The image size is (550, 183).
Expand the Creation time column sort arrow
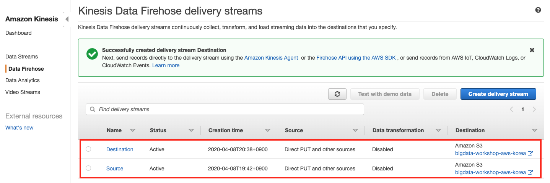tap(268, 130)
